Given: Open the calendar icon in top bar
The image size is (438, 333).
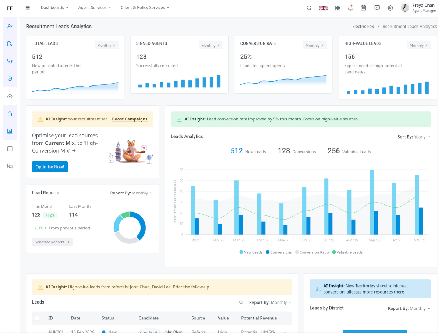Looking at the screenshot, I should click(x=363, y=8).
